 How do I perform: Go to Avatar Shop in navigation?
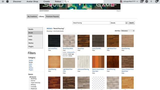[x=32, y=1]
